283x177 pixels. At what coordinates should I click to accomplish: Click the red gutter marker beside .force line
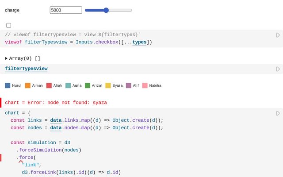(x=1, y=158)
